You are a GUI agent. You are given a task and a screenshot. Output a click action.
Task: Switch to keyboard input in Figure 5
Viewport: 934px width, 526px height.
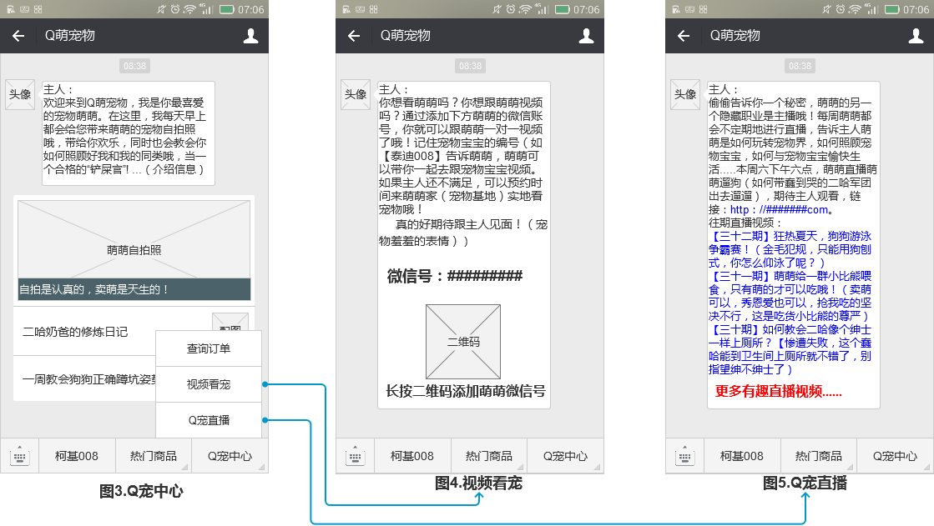click(684, 456)
